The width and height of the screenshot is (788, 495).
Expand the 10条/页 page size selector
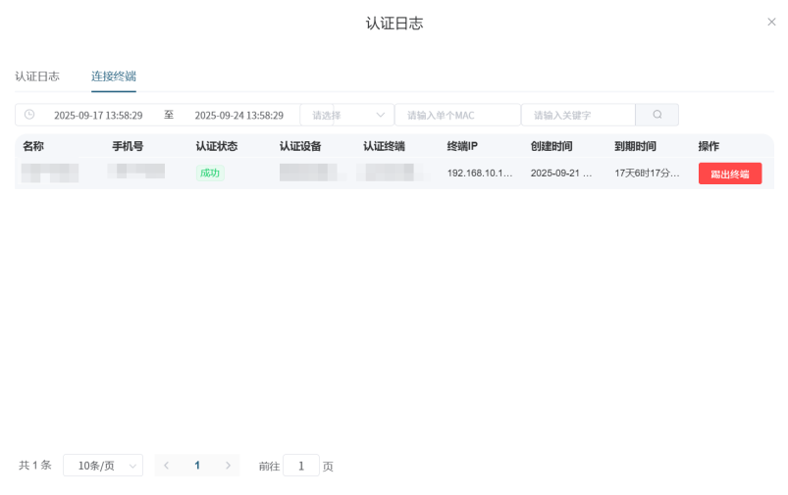coord(102,466)
